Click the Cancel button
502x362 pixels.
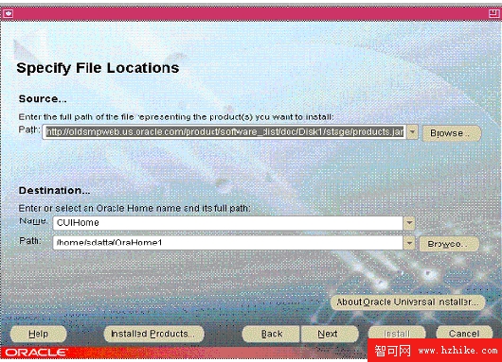pyautogui.click(x=464, y=334)
